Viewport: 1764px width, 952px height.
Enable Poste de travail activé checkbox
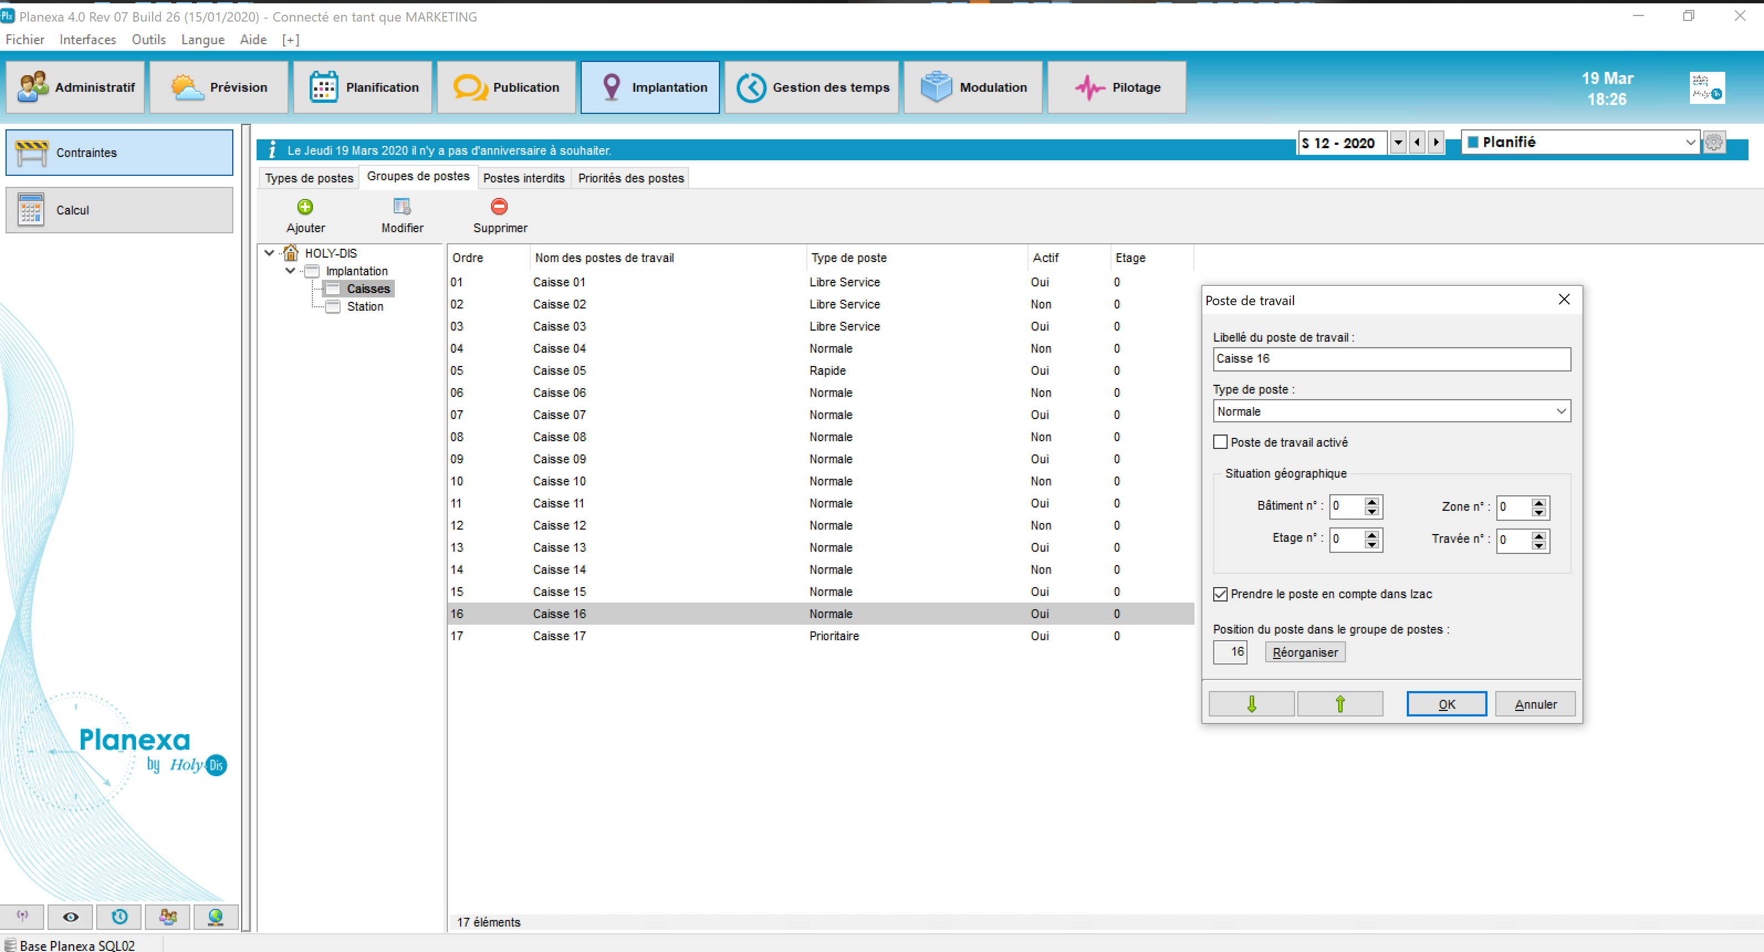[1220, 442]
